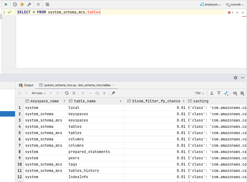Click the stop icon in results toolbar

coord(74,93)
